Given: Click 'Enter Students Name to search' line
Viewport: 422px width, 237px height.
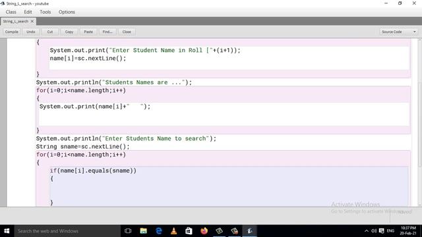Looking at the screenshot, I should coord(126,138).
